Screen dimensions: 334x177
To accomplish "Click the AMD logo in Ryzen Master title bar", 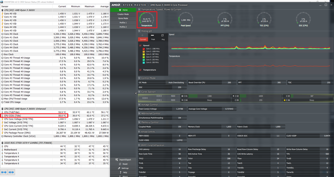I will pyautogui.click(x=116, y=5).
